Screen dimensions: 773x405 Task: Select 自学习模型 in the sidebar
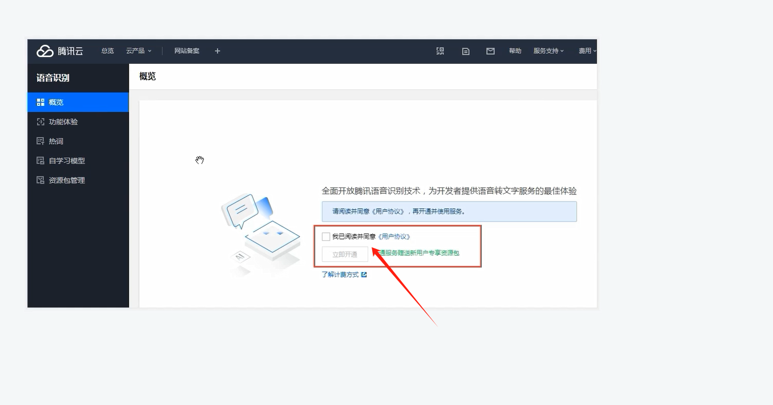(x=78, y=161)
